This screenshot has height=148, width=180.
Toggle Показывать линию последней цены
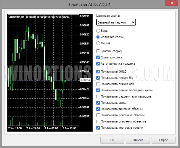point(98,90)
